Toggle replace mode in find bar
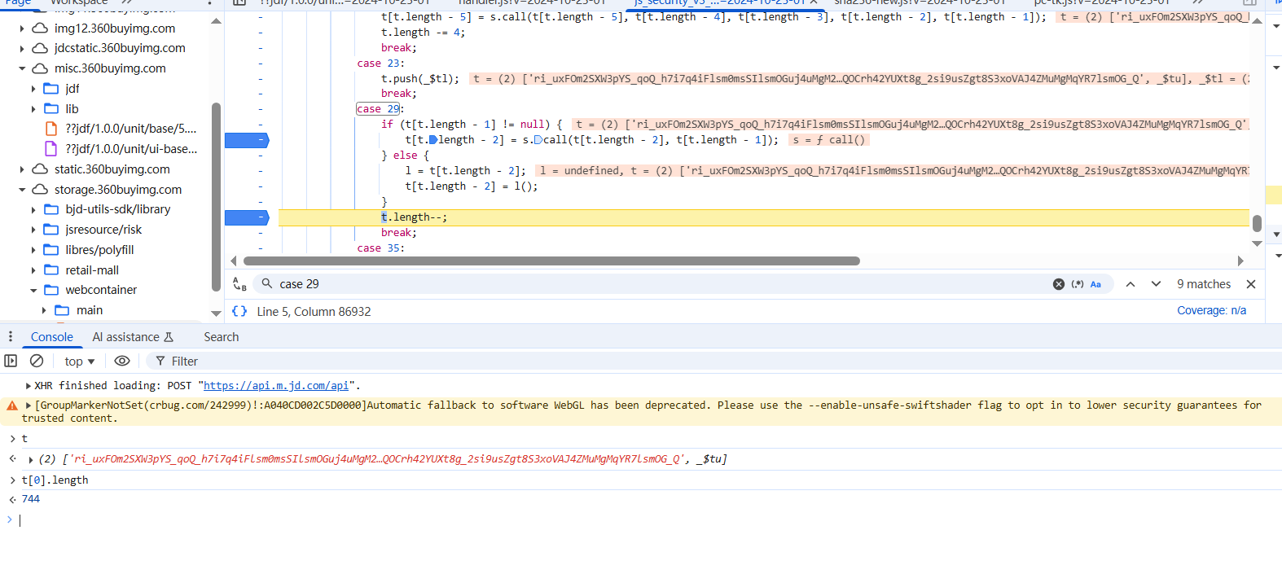 239,284
